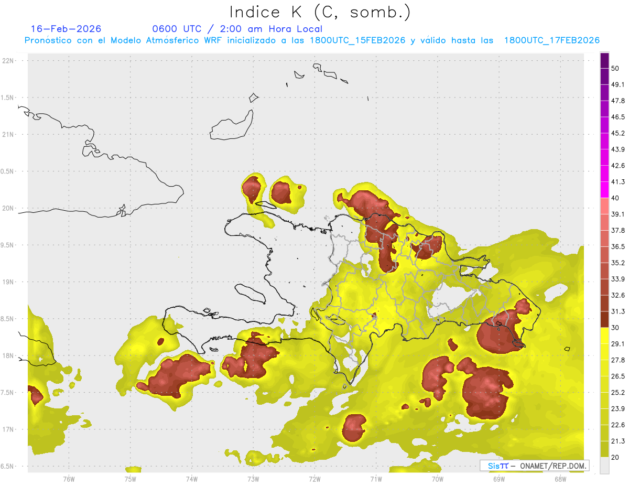The width and height of the screenshot is (629, 486).
Task: Click the color bar value 20
Action: [615, 457]
